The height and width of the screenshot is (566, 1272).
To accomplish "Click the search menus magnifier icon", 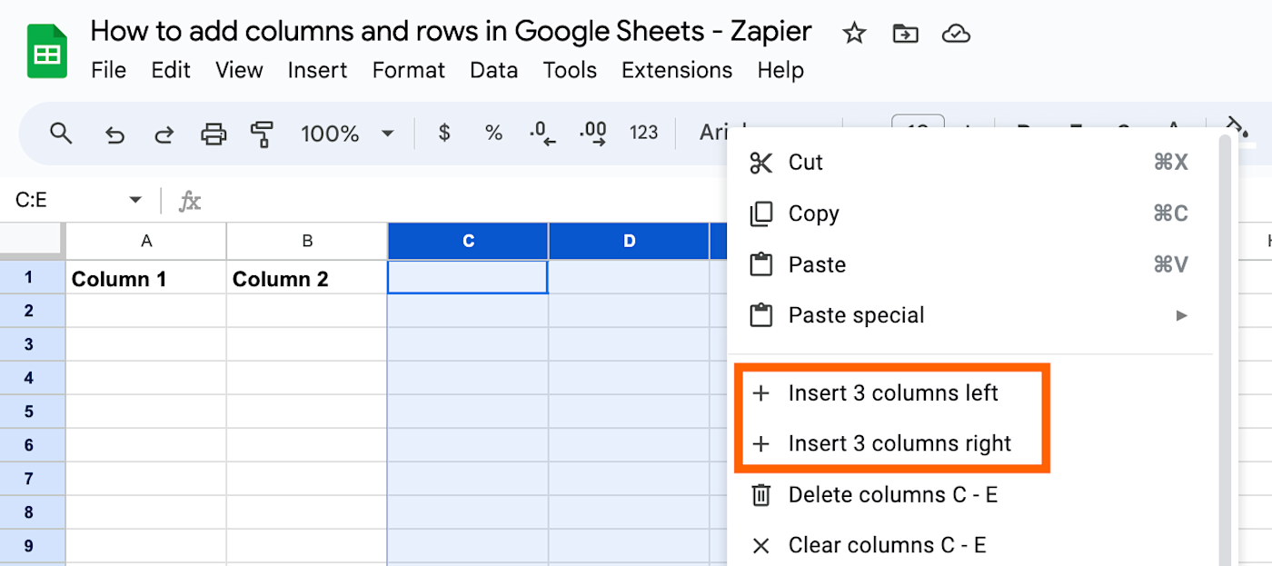I will pyautogui.click(x=61, y=134).
